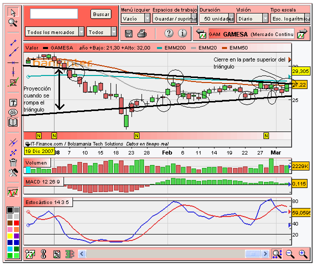Viewport: 314px width, 265px height.
Task: Click the Volumen panel label
Action: click(36, 162)
